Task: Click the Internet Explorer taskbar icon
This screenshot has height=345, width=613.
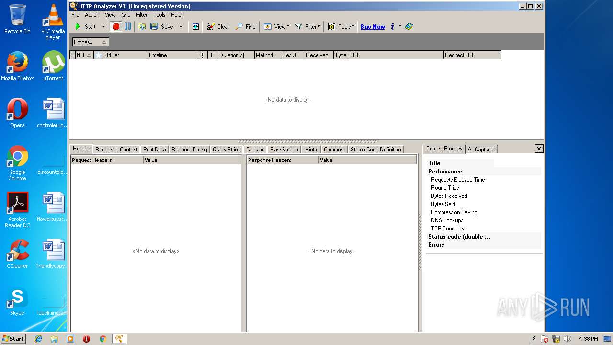Action: pyautogui.click(x=38, y=339)
